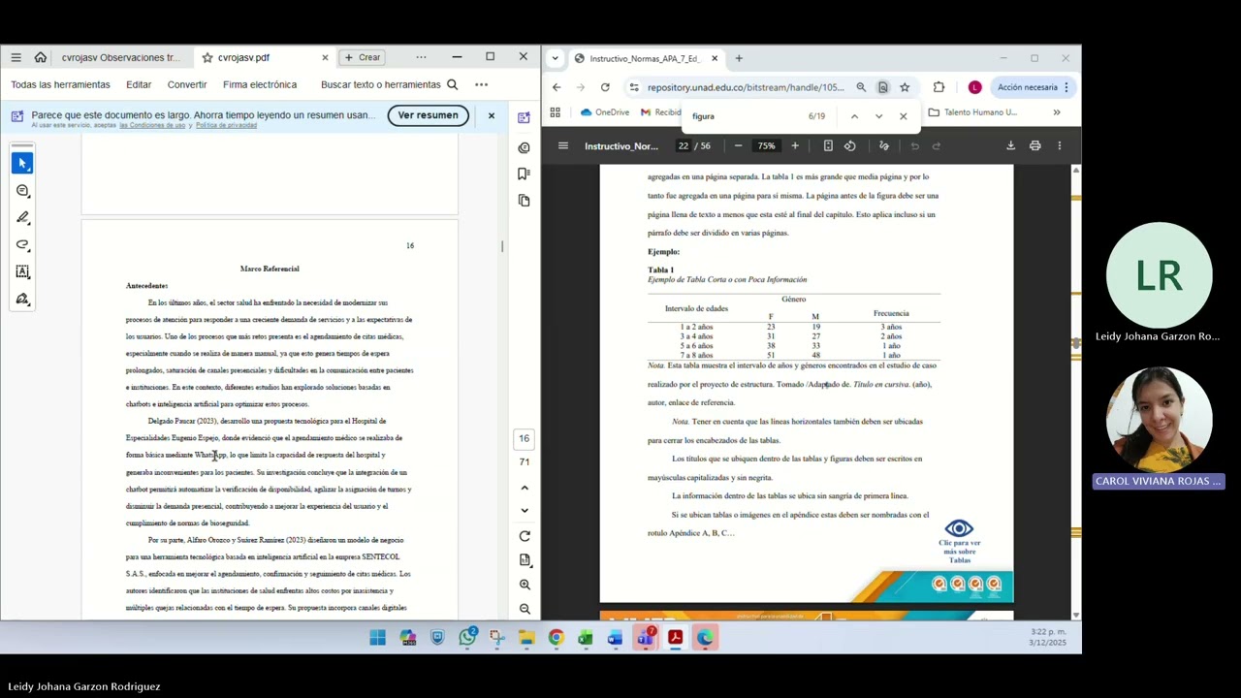This screenshot has width=1241, height=698.
Task: Open the Chrome profile avatar L
Action: click(974, 87)
